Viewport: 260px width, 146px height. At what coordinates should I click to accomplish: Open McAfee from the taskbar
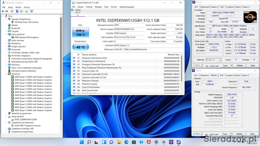149,142
